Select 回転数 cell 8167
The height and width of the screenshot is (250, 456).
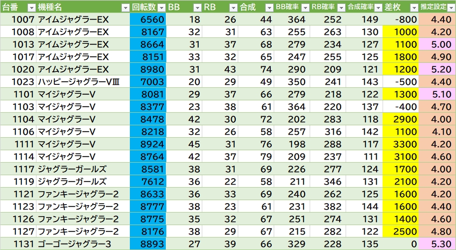tap(148, 32)
